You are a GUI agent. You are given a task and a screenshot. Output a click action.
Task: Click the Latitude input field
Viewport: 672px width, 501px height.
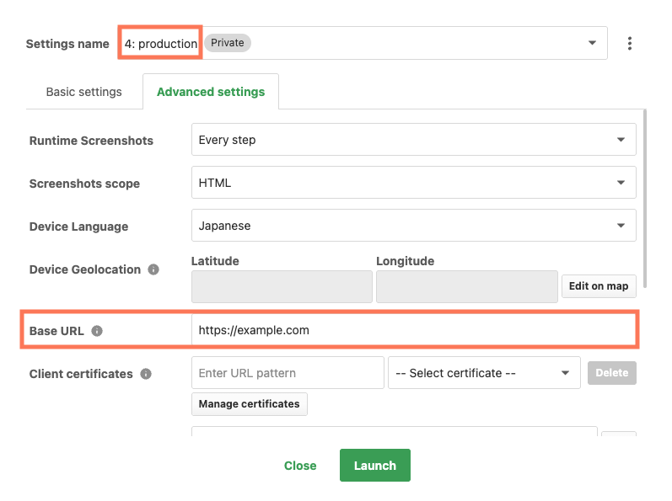[282, 286]
